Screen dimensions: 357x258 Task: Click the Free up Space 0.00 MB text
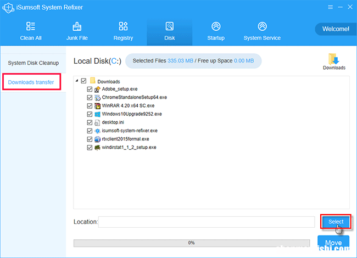pos(226,61)
